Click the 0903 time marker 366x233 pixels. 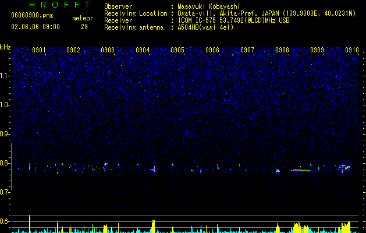click(108, 50)
